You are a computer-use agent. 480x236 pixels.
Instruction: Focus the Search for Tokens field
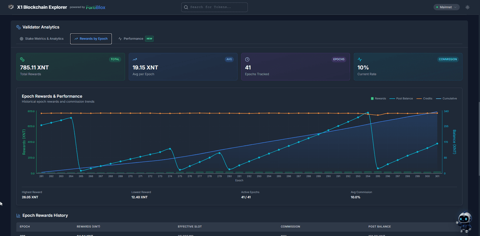(214, 7)
